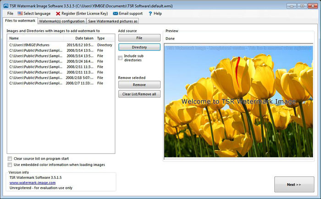Viewport: 321px width, 199px height.
Task: Open the Select language menu
Action: (34, 13)
